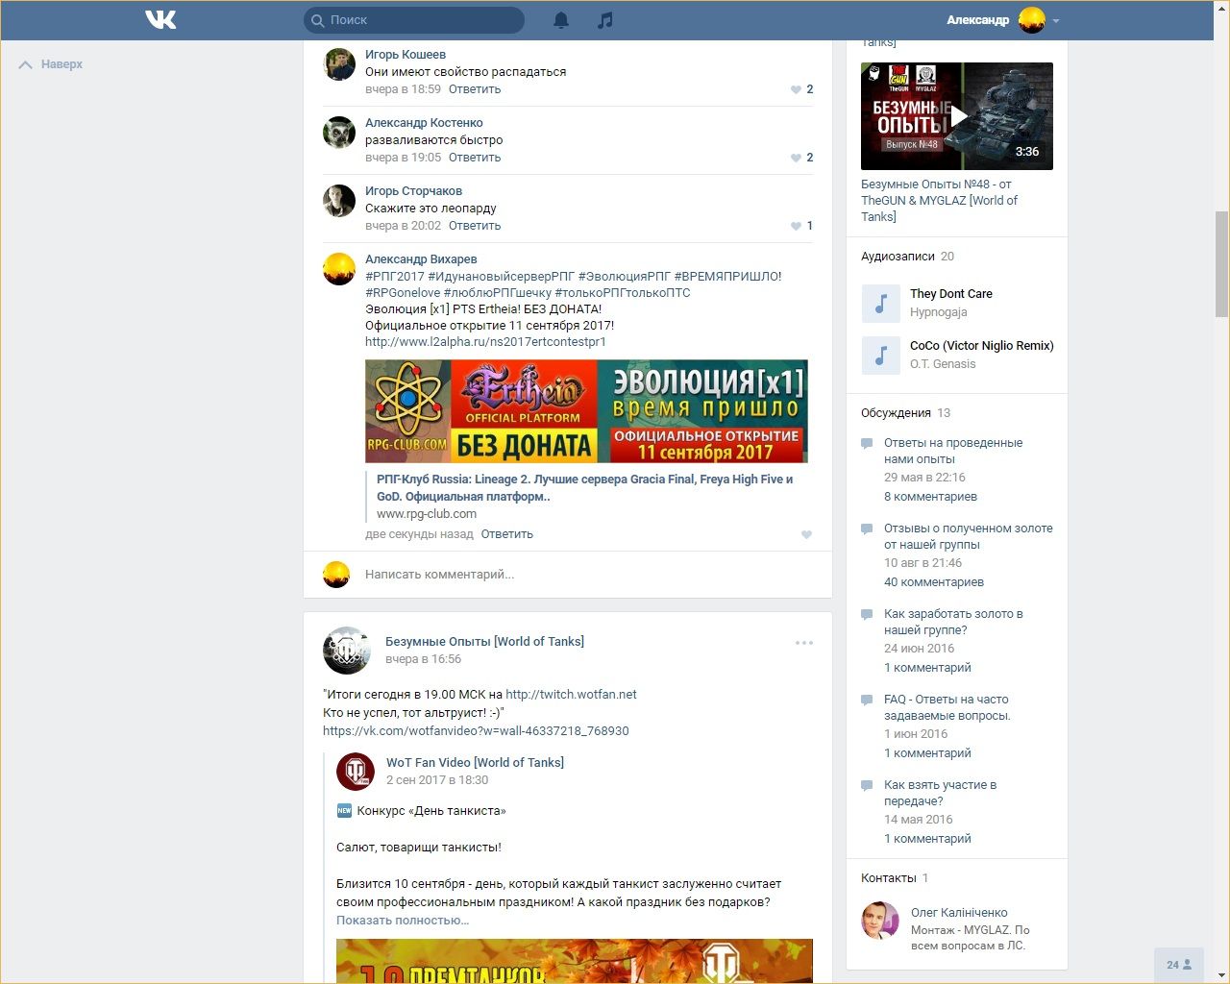This screenshot has height=984, width=1230.
Task: Open the WoT Fan Video group name
Action: click(475, 763)
